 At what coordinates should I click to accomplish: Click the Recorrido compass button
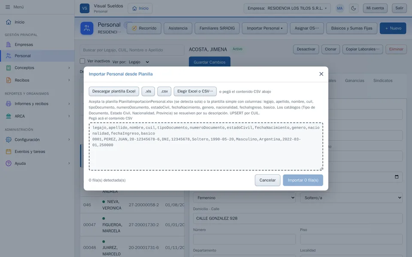144,28
